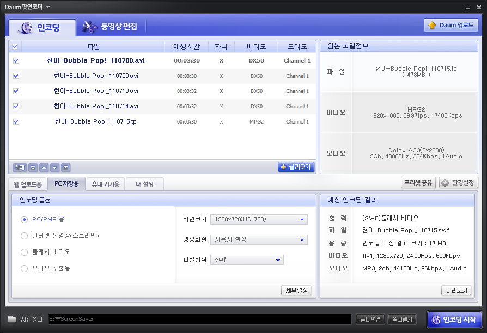The height and width of the screenshot is (333, 487).
Task: Click the 오디오 column header
Action: [x=297, y=47]
